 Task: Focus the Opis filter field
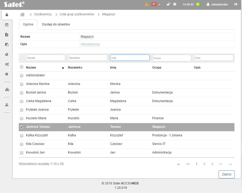(213, 58)
